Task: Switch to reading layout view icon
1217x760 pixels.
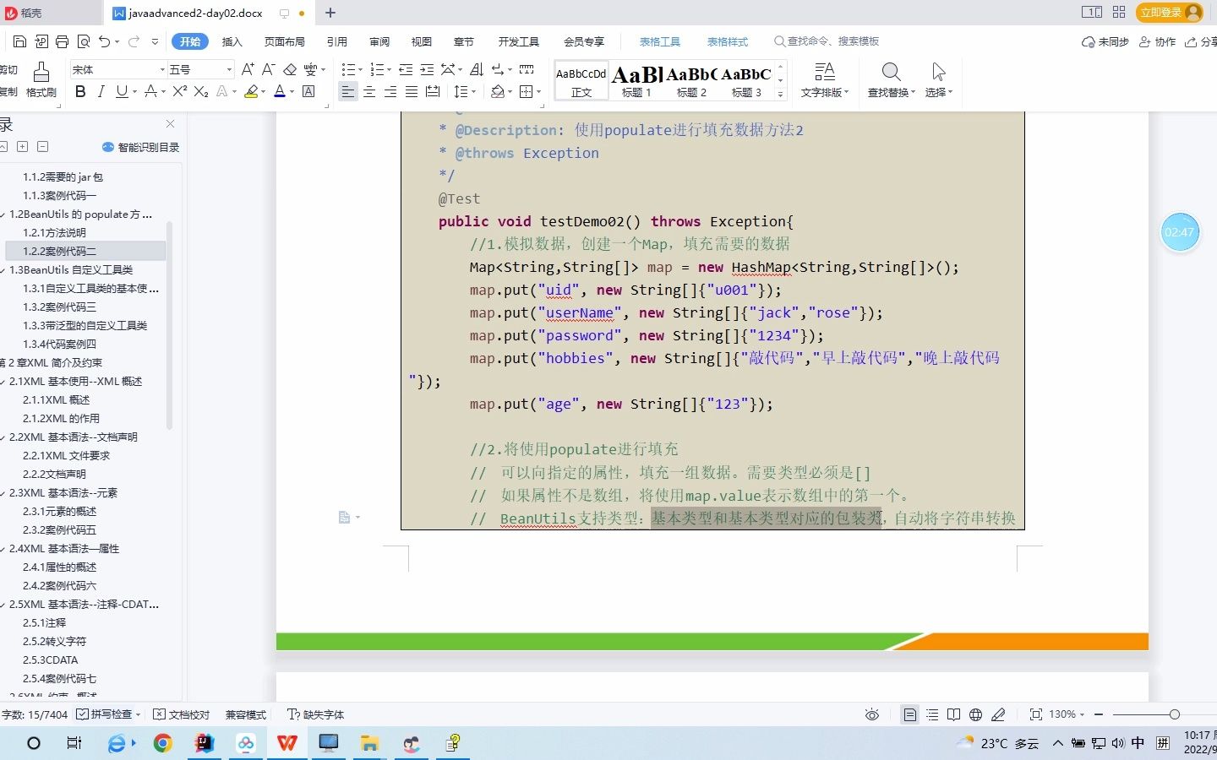Action: [953, 714]
